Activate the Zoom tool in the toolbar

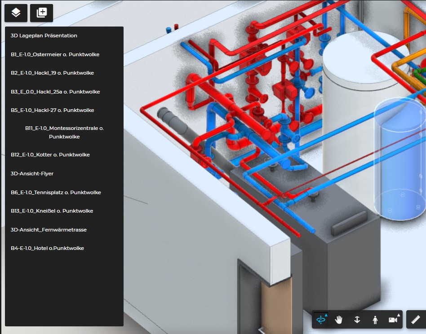point(357,320)
